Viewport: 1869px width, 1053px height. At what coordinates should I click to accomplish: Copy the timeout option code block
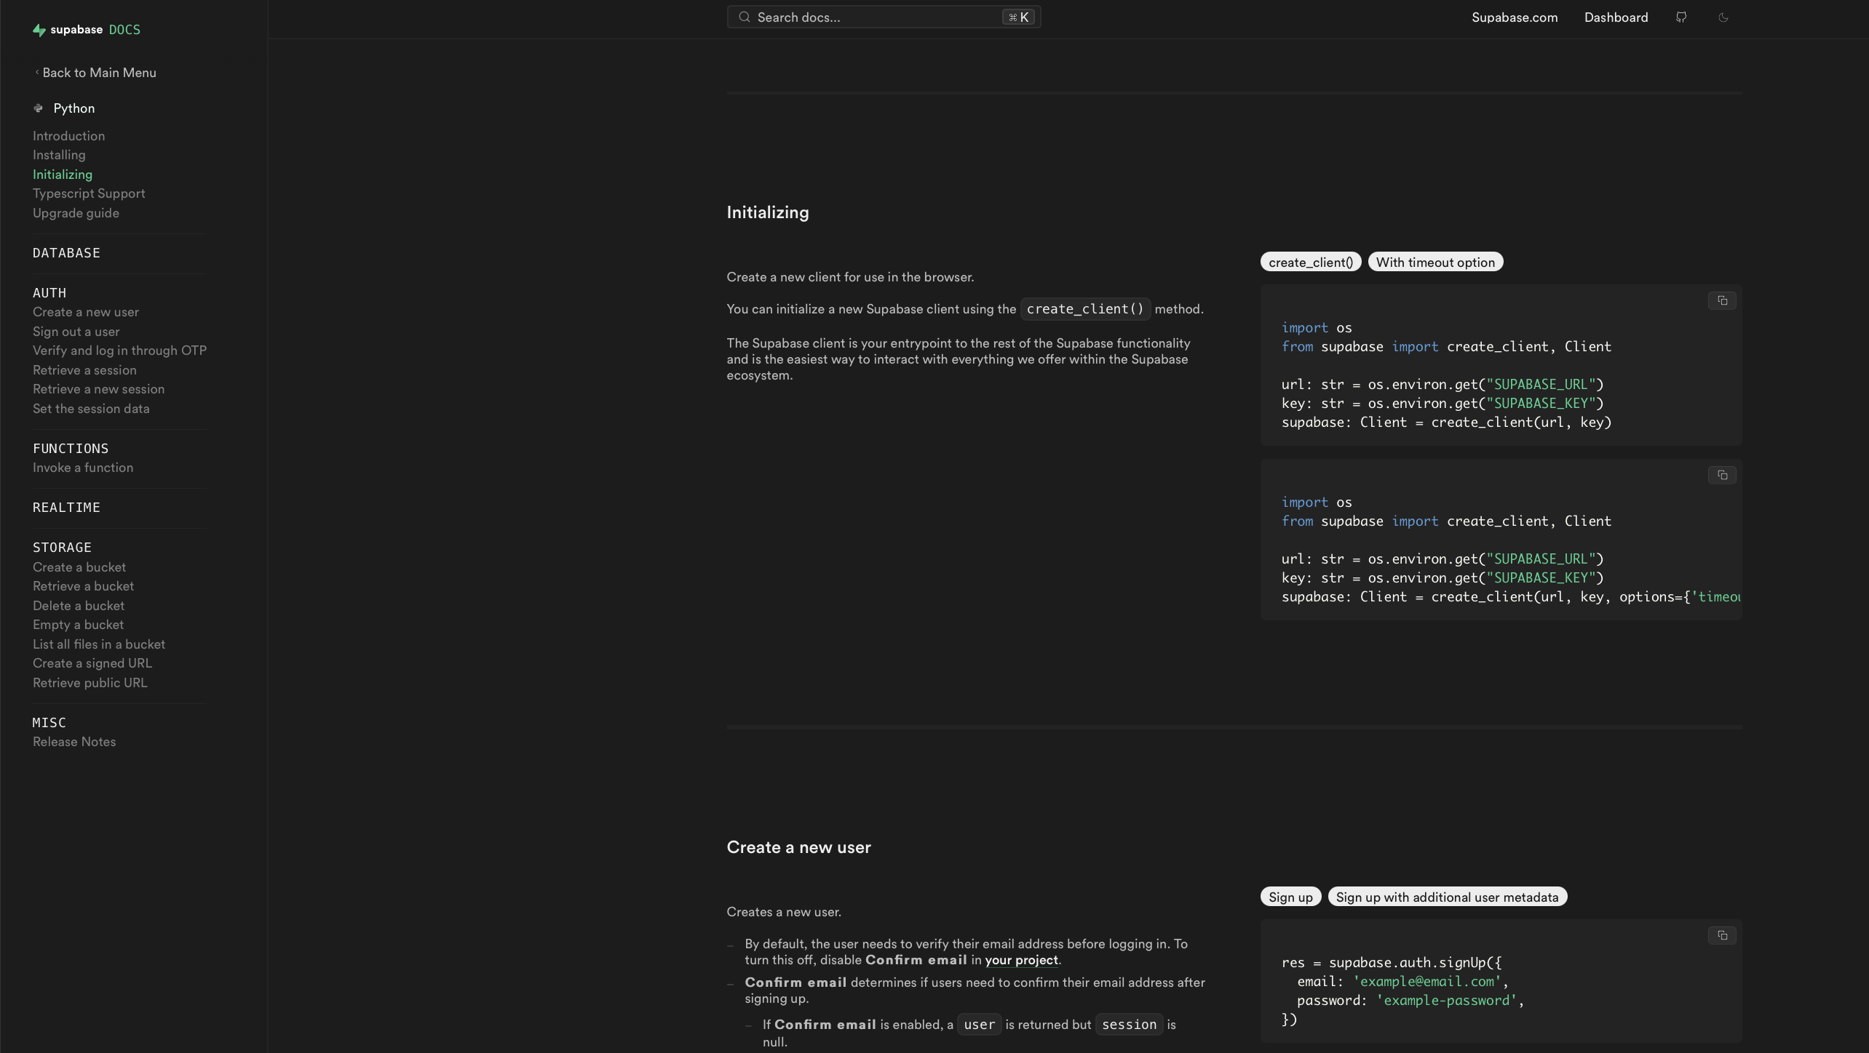pos(1722,475)
